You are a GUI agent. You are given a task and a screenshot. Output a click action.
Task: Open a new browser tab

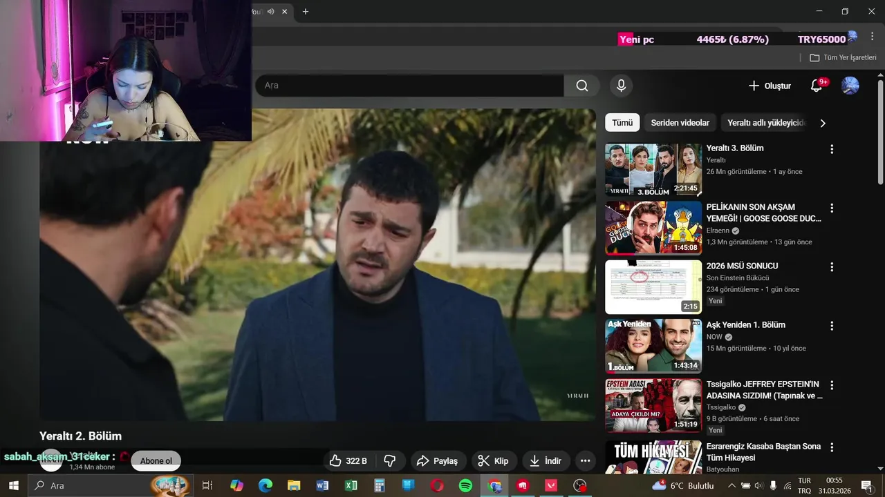click(305, 11)
